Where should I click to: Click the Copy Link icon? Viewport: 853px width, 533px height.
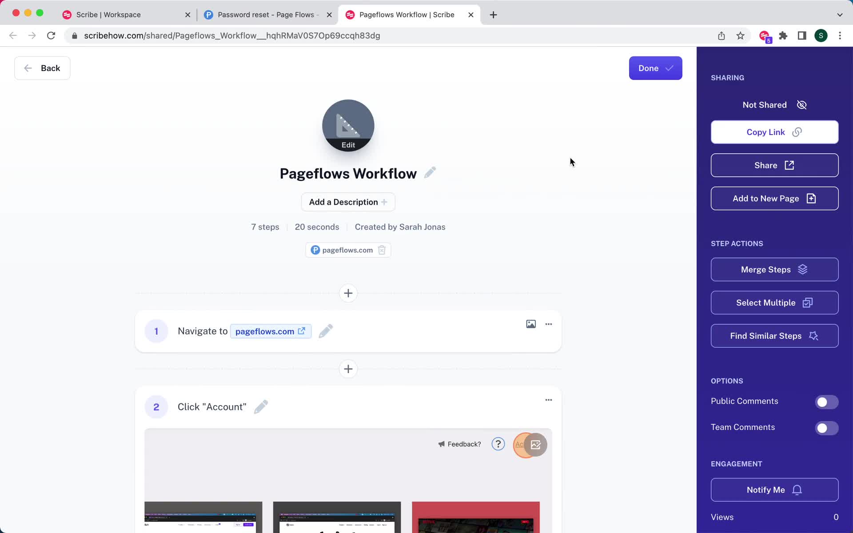[x=798, y=131]
